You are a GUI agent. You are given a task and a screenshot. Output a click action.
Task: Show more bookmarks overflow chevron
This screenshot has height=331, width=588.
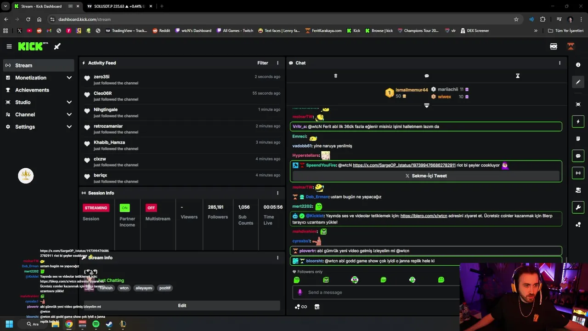point(536,31)
